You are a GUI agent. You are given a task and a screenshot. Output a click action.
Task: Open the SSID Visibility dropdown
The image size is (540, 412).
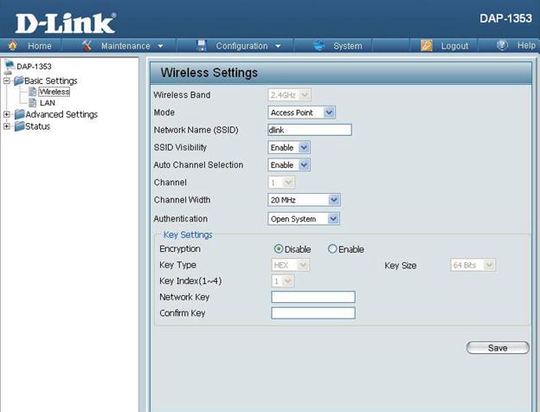coord(289,147)
